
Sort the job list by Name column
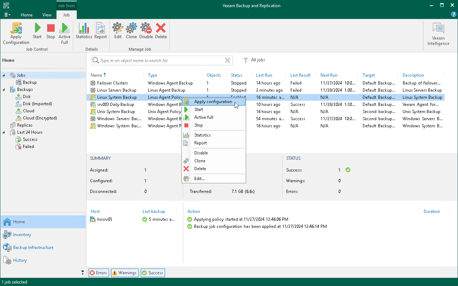click(x=96, y=75)
